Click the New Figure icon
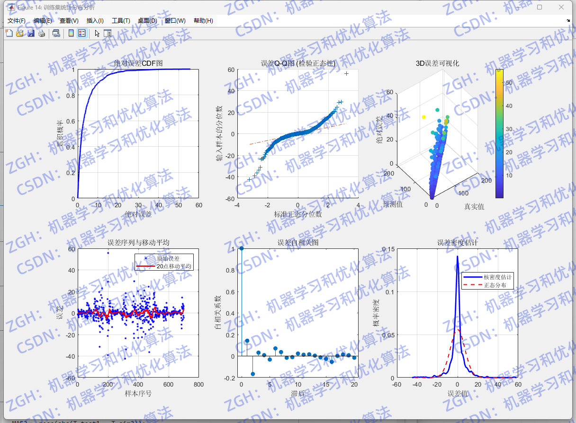 click(x=9, y=33)
